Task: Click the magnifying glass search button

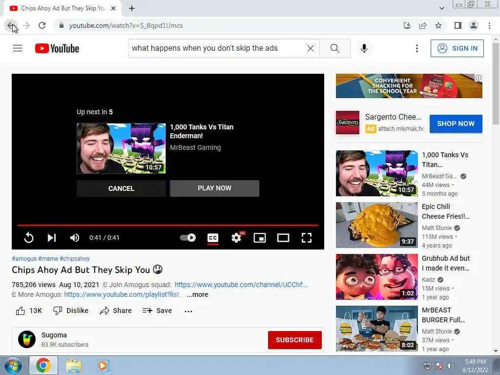Action: [x=335, y=48]
